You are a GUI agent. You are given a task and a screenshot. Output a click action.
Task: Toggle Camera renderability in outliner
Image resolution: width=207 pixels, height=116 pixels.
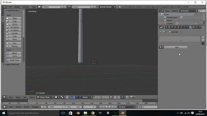pyautogui.click(x=202, y=24)
